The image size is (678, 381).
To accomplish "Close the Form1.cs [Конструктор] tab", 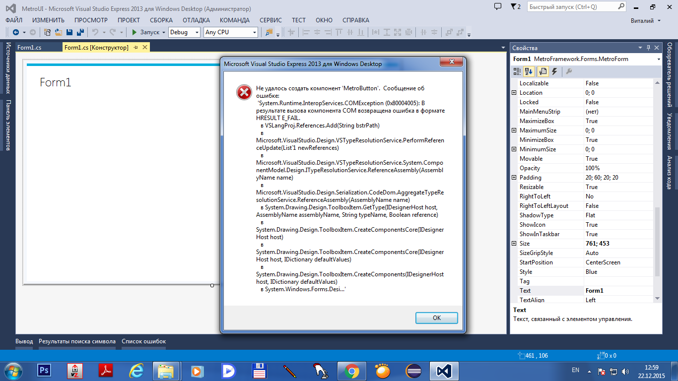I will [145, 47].
